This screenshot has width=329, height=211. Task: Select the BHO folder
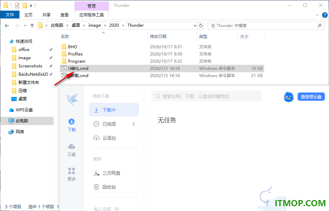coord(72,47)
